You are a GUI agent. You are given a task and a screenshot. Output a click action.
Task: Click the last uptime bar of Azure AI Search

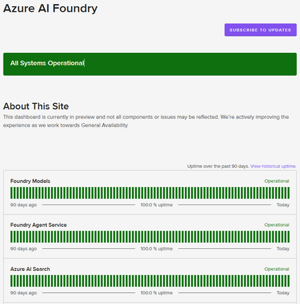[x=288, y=281]
